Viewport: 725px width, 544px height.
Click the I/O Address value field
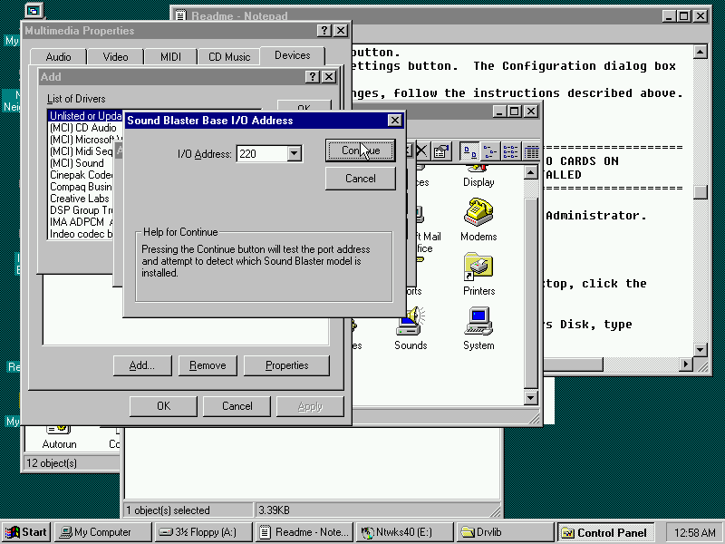260,154
